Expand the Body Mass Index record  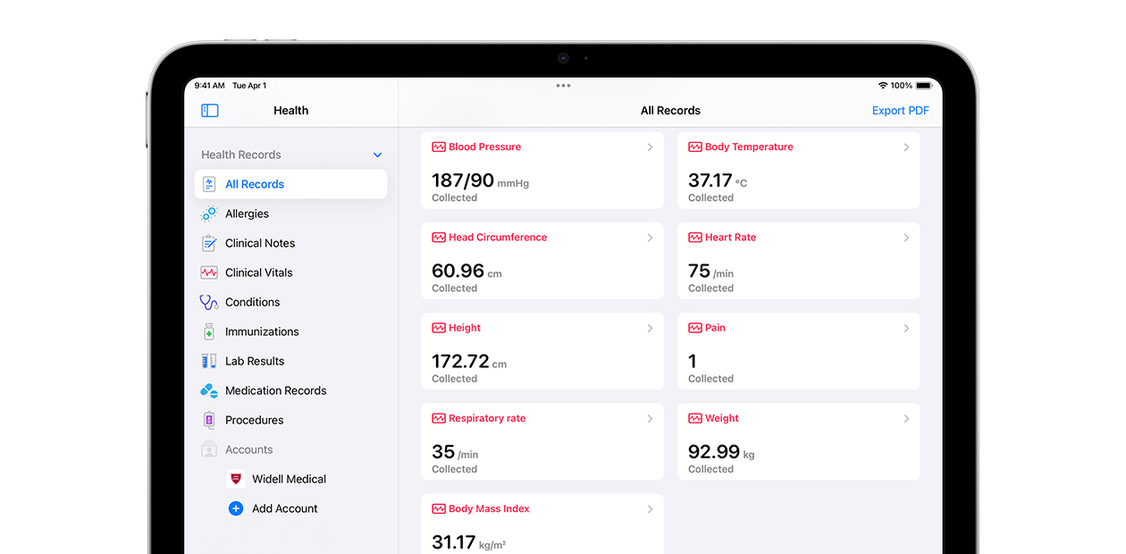pyautogui.click(x=542, y=523)
